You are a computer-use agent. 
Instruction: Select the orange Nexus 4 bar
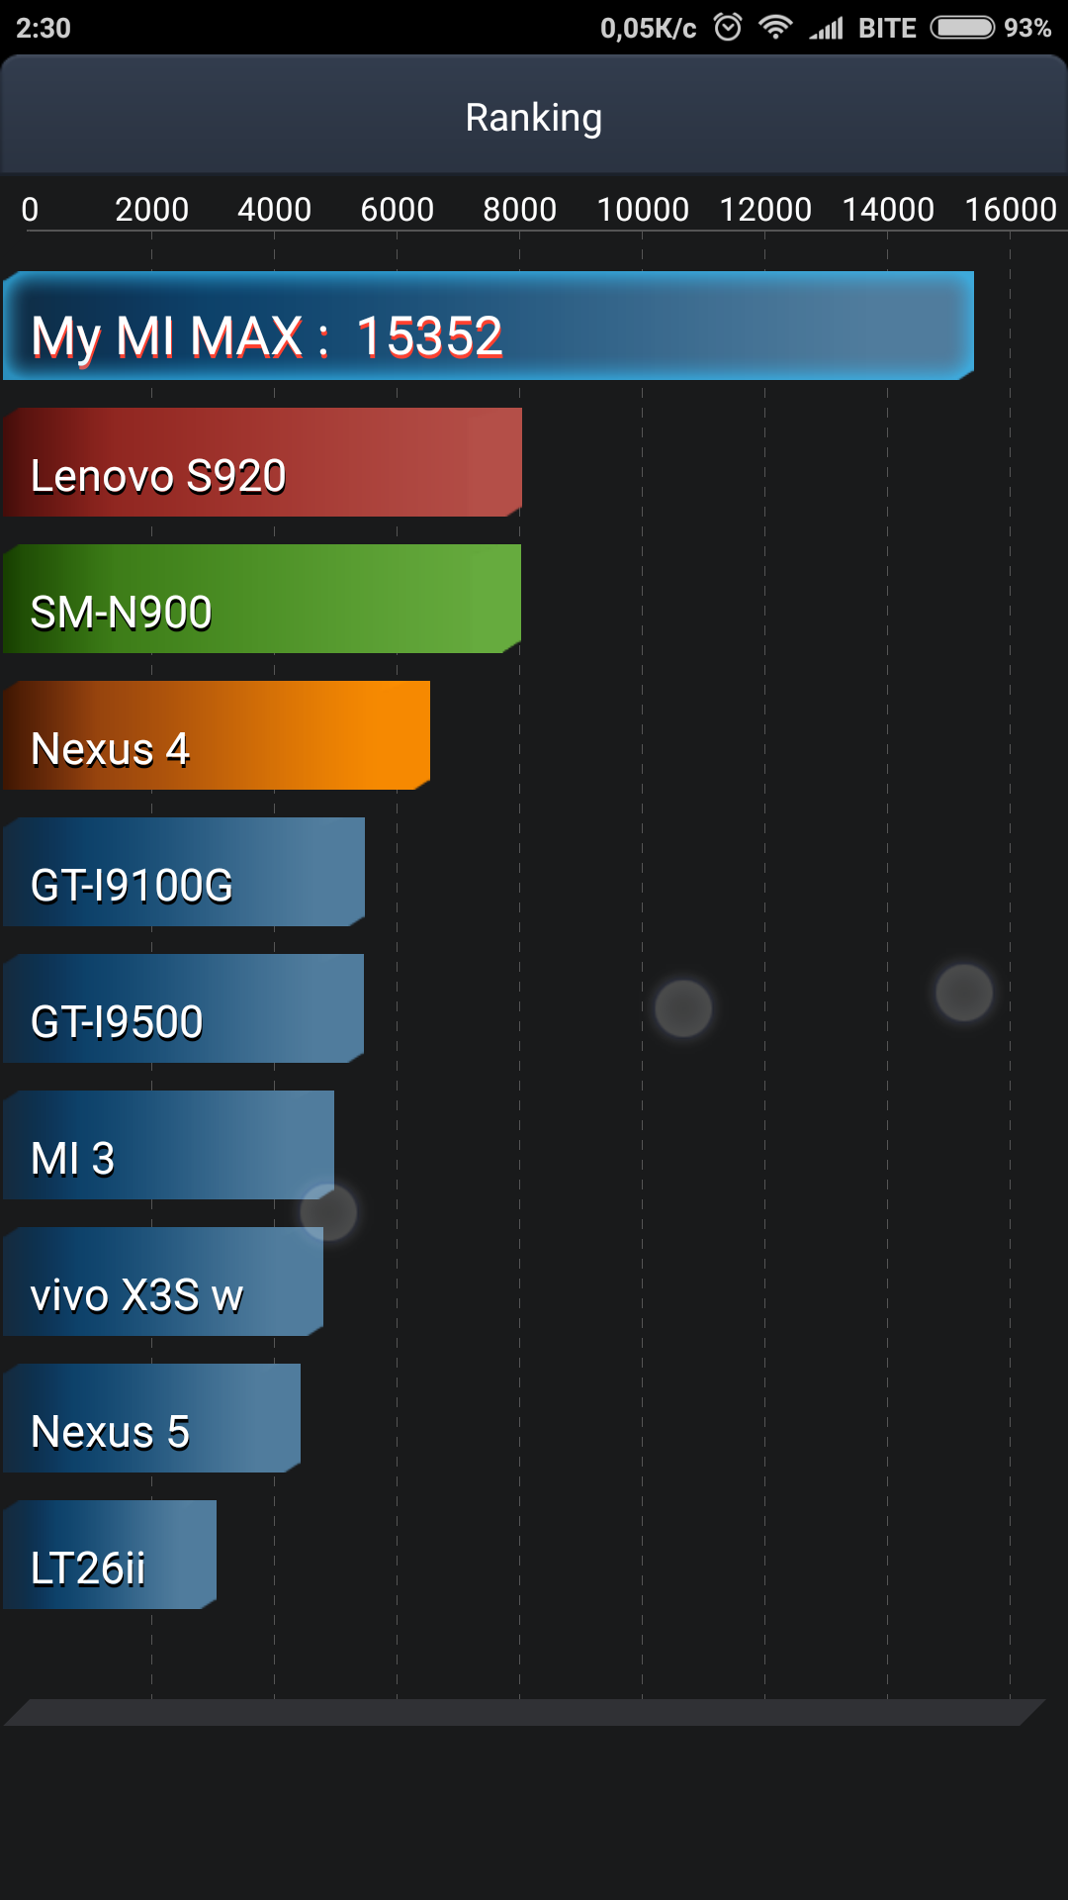217,735
